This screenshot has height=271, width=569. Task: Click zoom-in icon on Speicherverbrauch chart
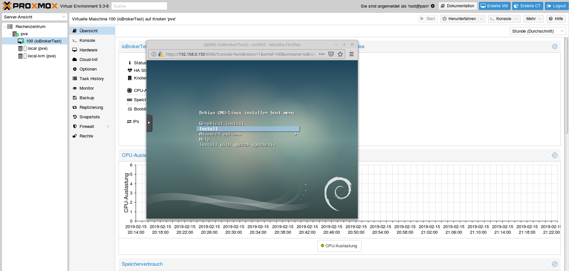(555, 264)
